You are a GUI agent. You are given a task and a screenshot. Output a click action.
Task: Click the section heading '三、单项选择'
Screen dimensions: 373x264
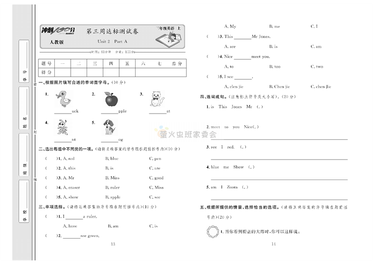click(52, 207)
